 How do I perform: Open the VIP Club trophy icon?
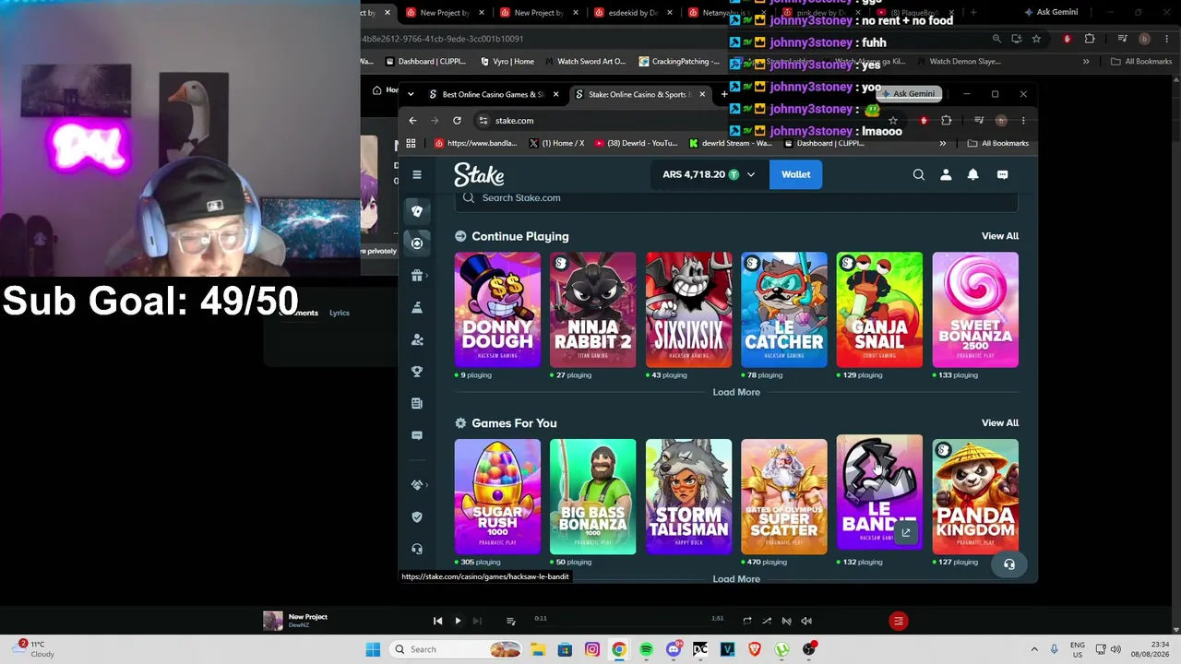[x=417, y=371]
